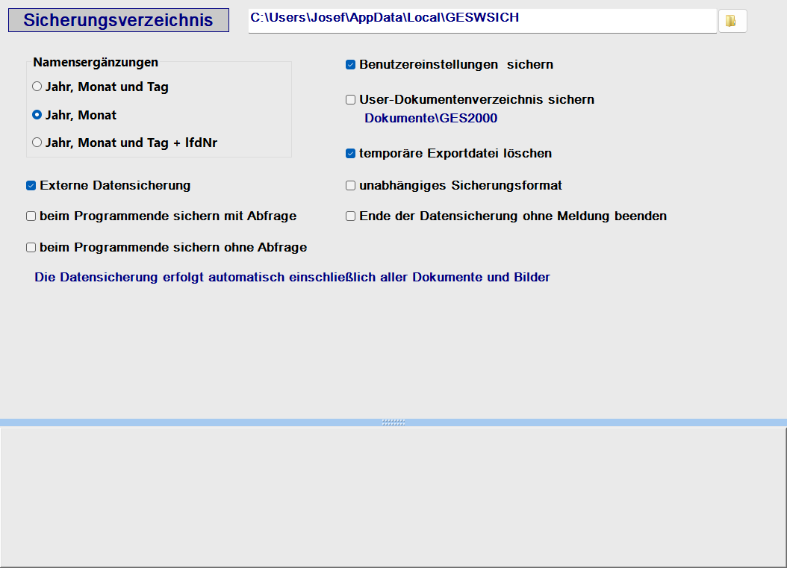The width and height of the screenshot is (787, 568).
Task: Enable unabhängiges Sicherungsformat
Action: [x=350, y=185]
